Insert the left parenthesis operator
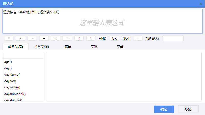This screenshot has width=205, height=115. (x=79, y=38)
